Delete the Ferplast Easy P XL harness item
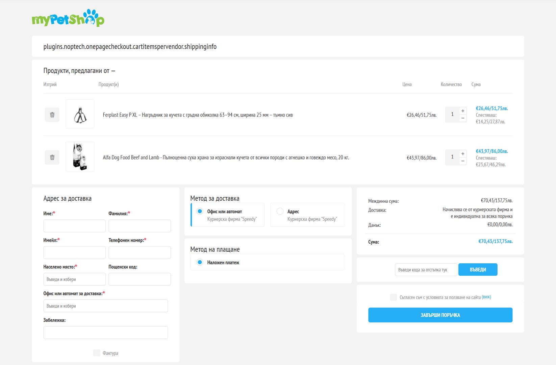The image size is (556, 365). pyautogui.click(x=52, y=115)
